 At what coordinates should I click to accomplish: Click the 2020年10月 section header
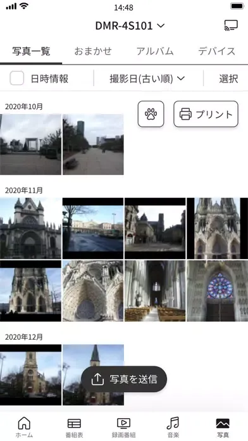tap(24, 106)
